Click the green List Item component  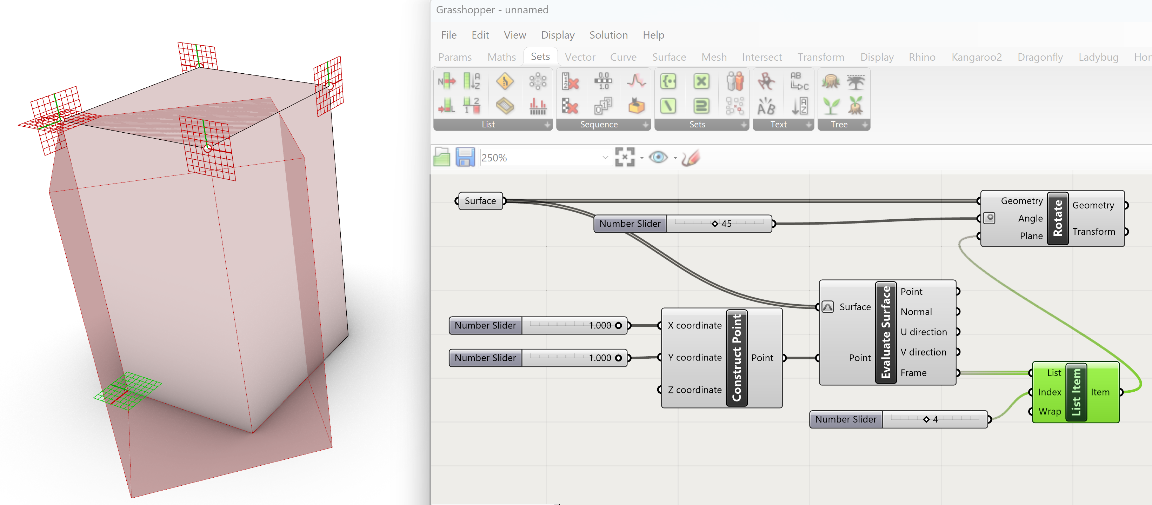(1076, 392)
